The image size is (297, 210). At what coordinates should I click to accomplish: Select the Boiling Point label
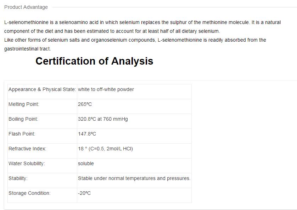(x=23, y=119)
